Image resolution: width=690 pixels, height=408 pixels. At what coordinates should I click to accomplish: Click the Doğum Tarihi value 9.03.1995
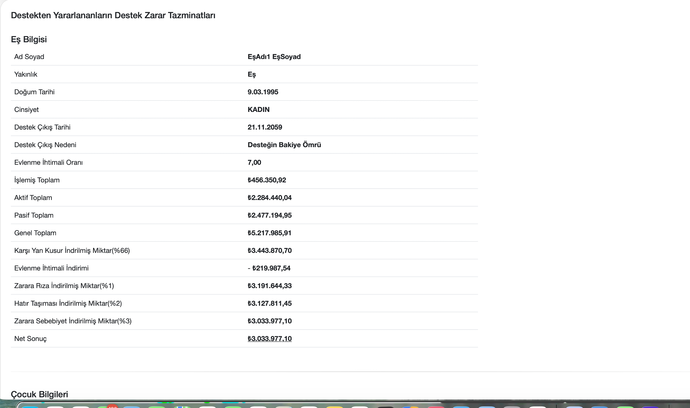pos(263,92)
